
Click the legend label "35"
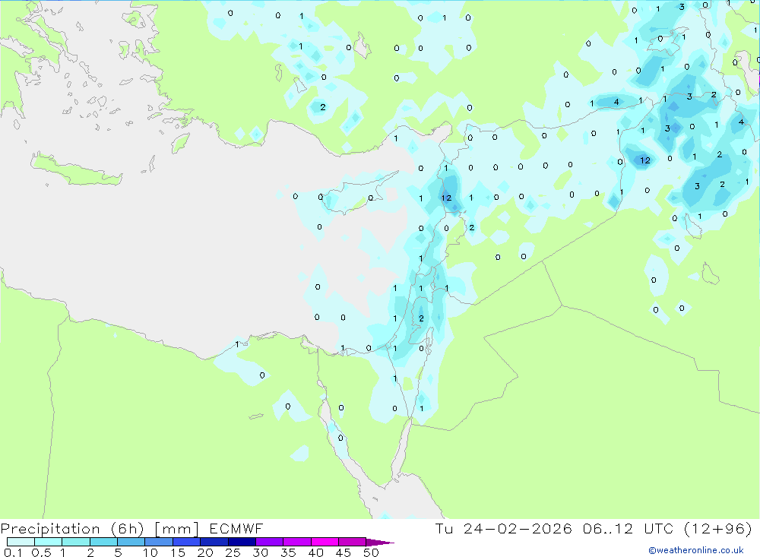pyautogui.click(x=288, y=552)
